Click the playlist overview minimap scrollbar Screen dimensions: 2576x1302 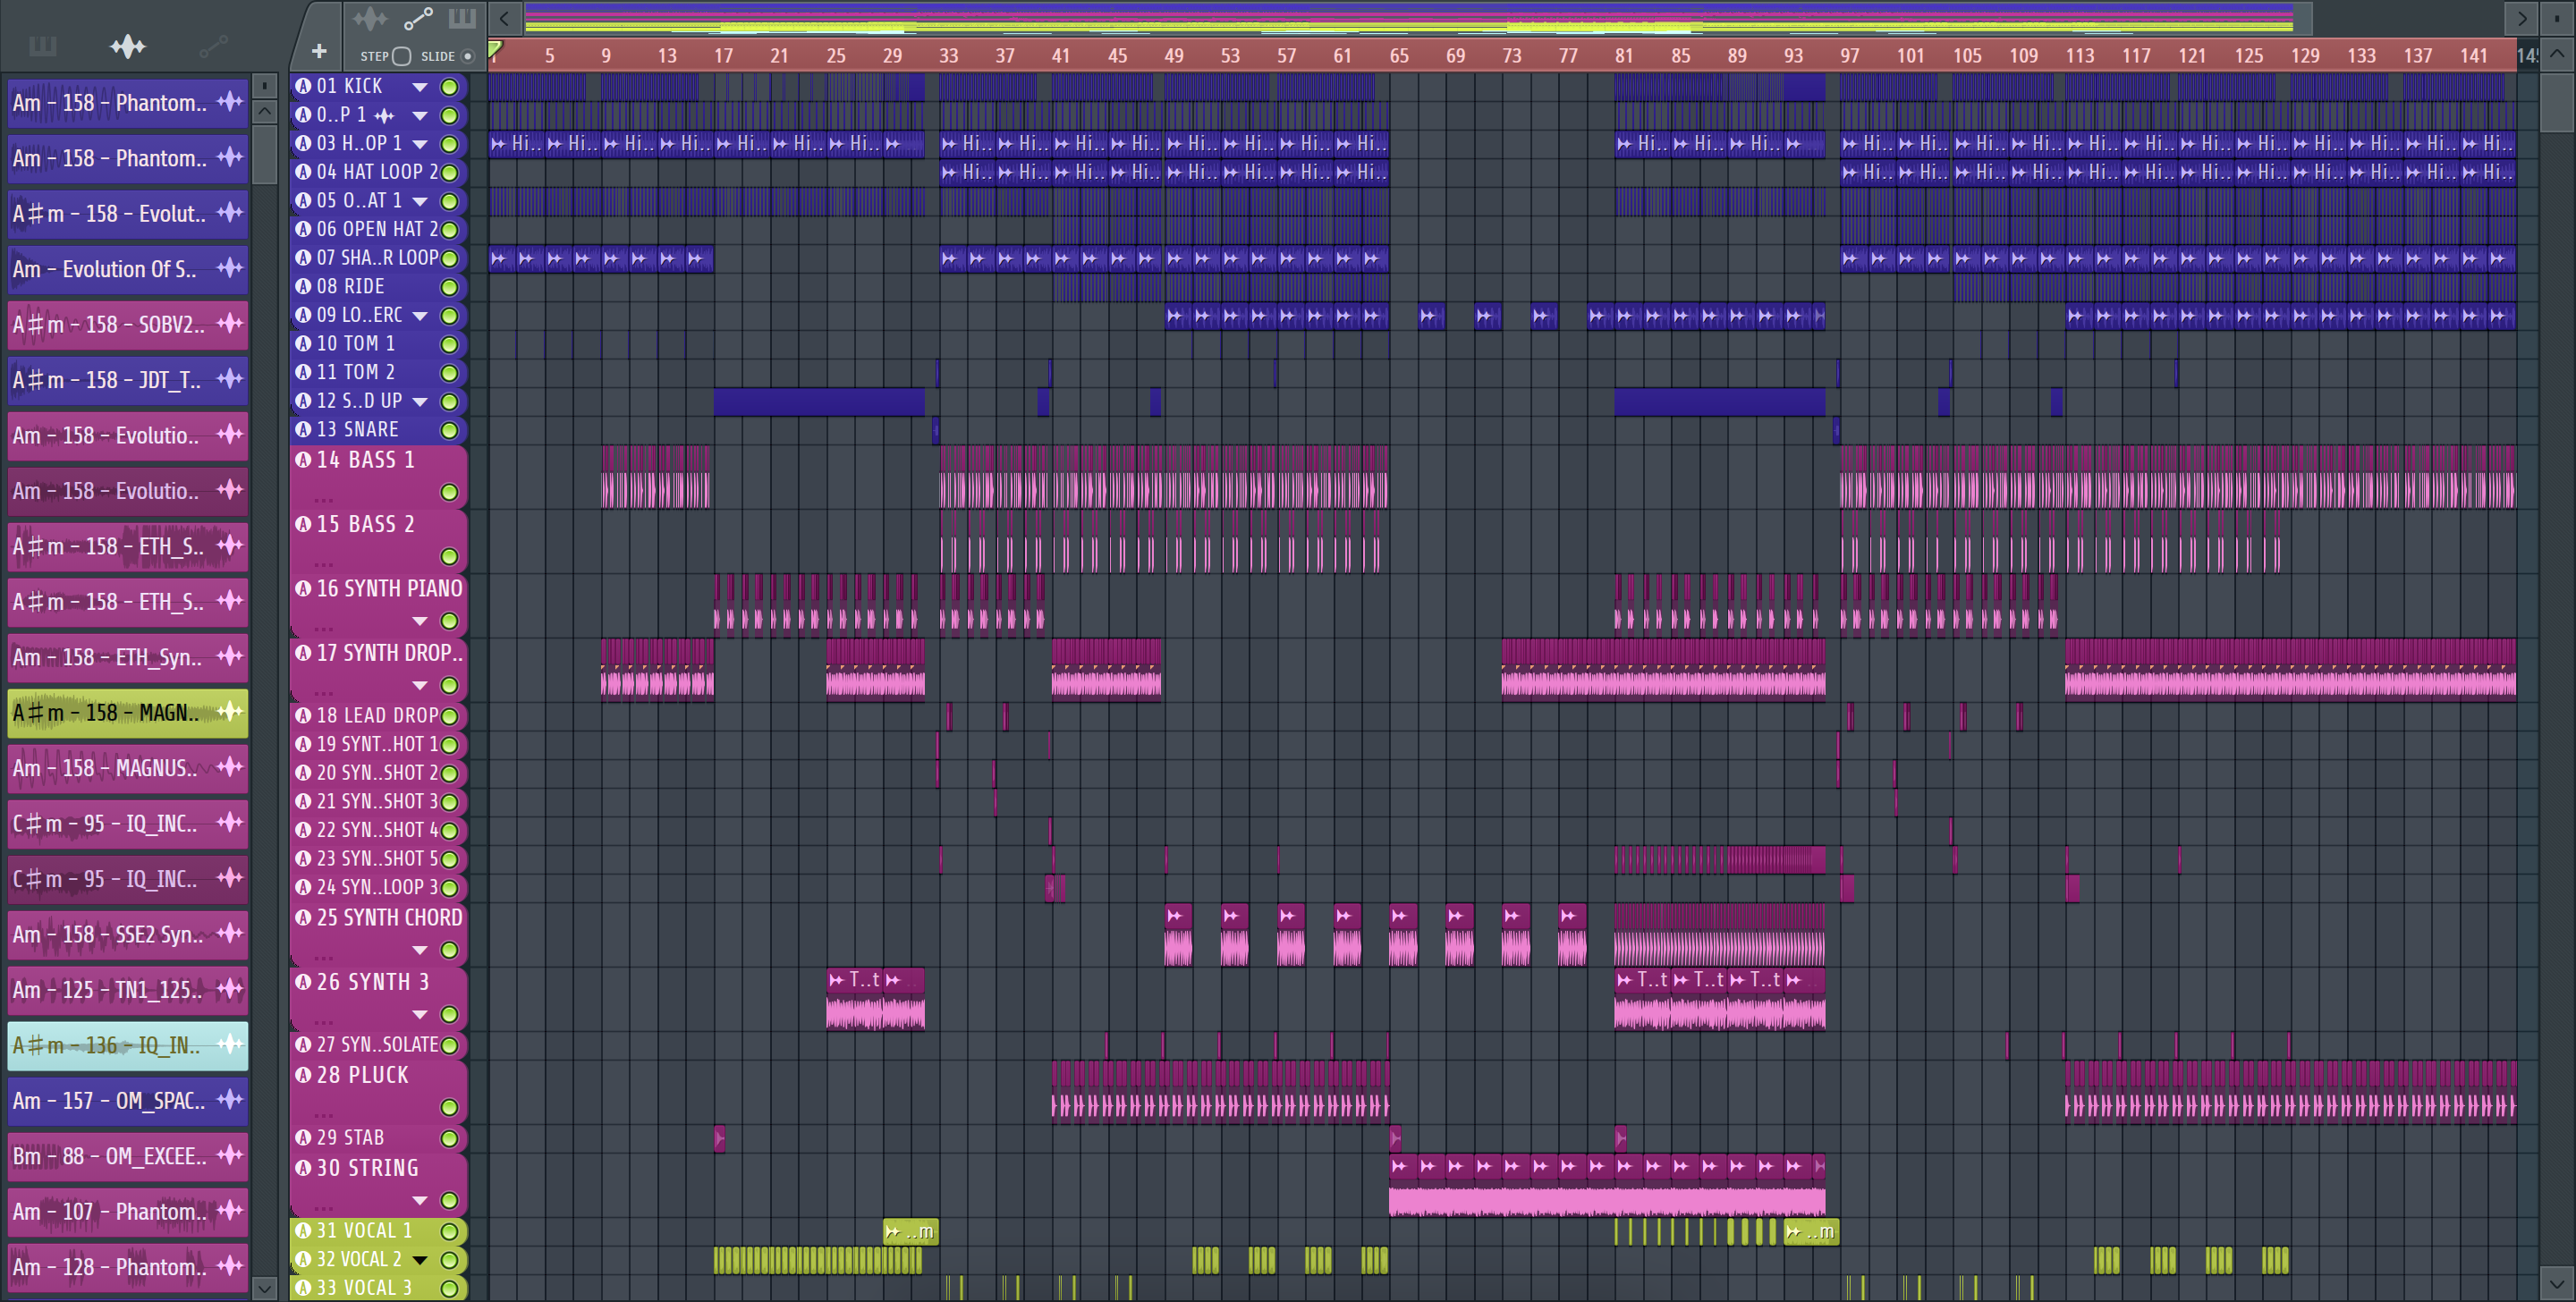[x=1418, y=18]
